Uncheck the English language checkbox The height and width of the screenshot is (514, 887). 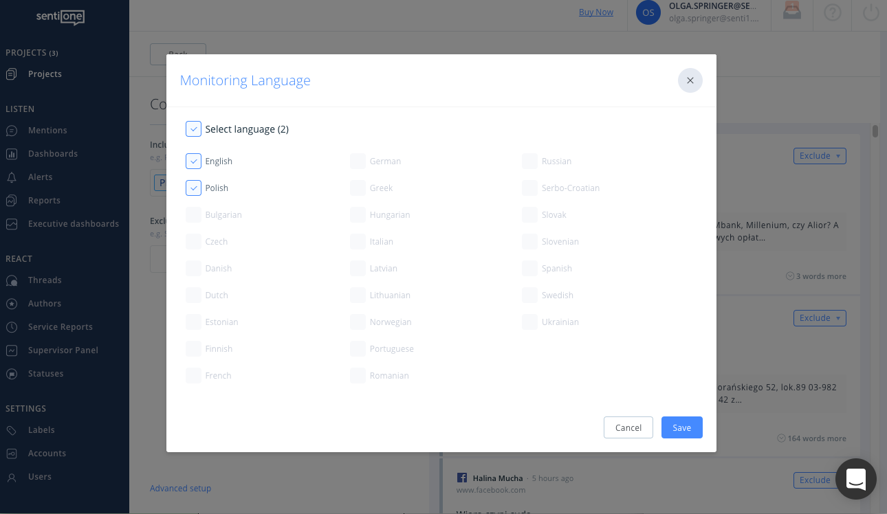click(x=193, y=161)
